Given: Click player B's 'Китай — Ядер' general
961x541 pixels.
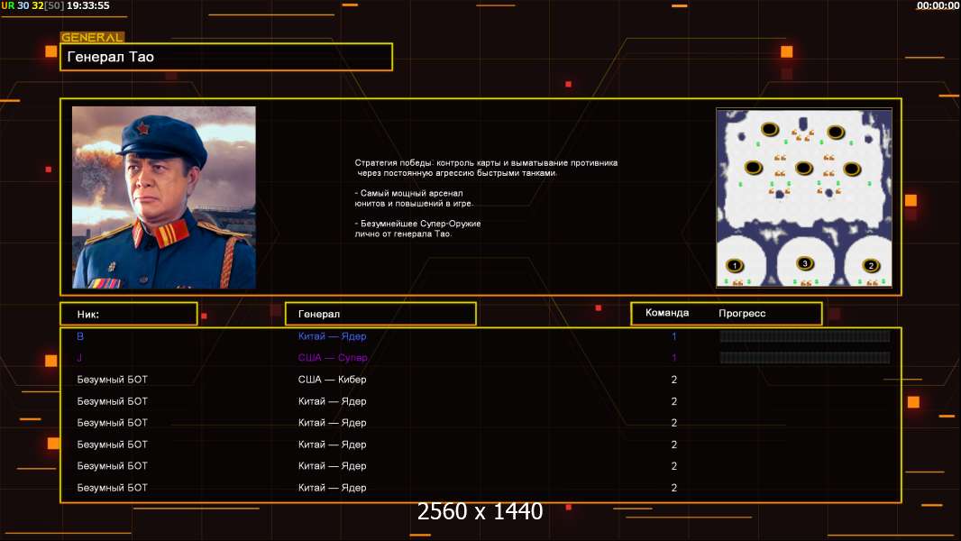Looking at the screenshot, I should pyautogui.click(x=332, y=335).
